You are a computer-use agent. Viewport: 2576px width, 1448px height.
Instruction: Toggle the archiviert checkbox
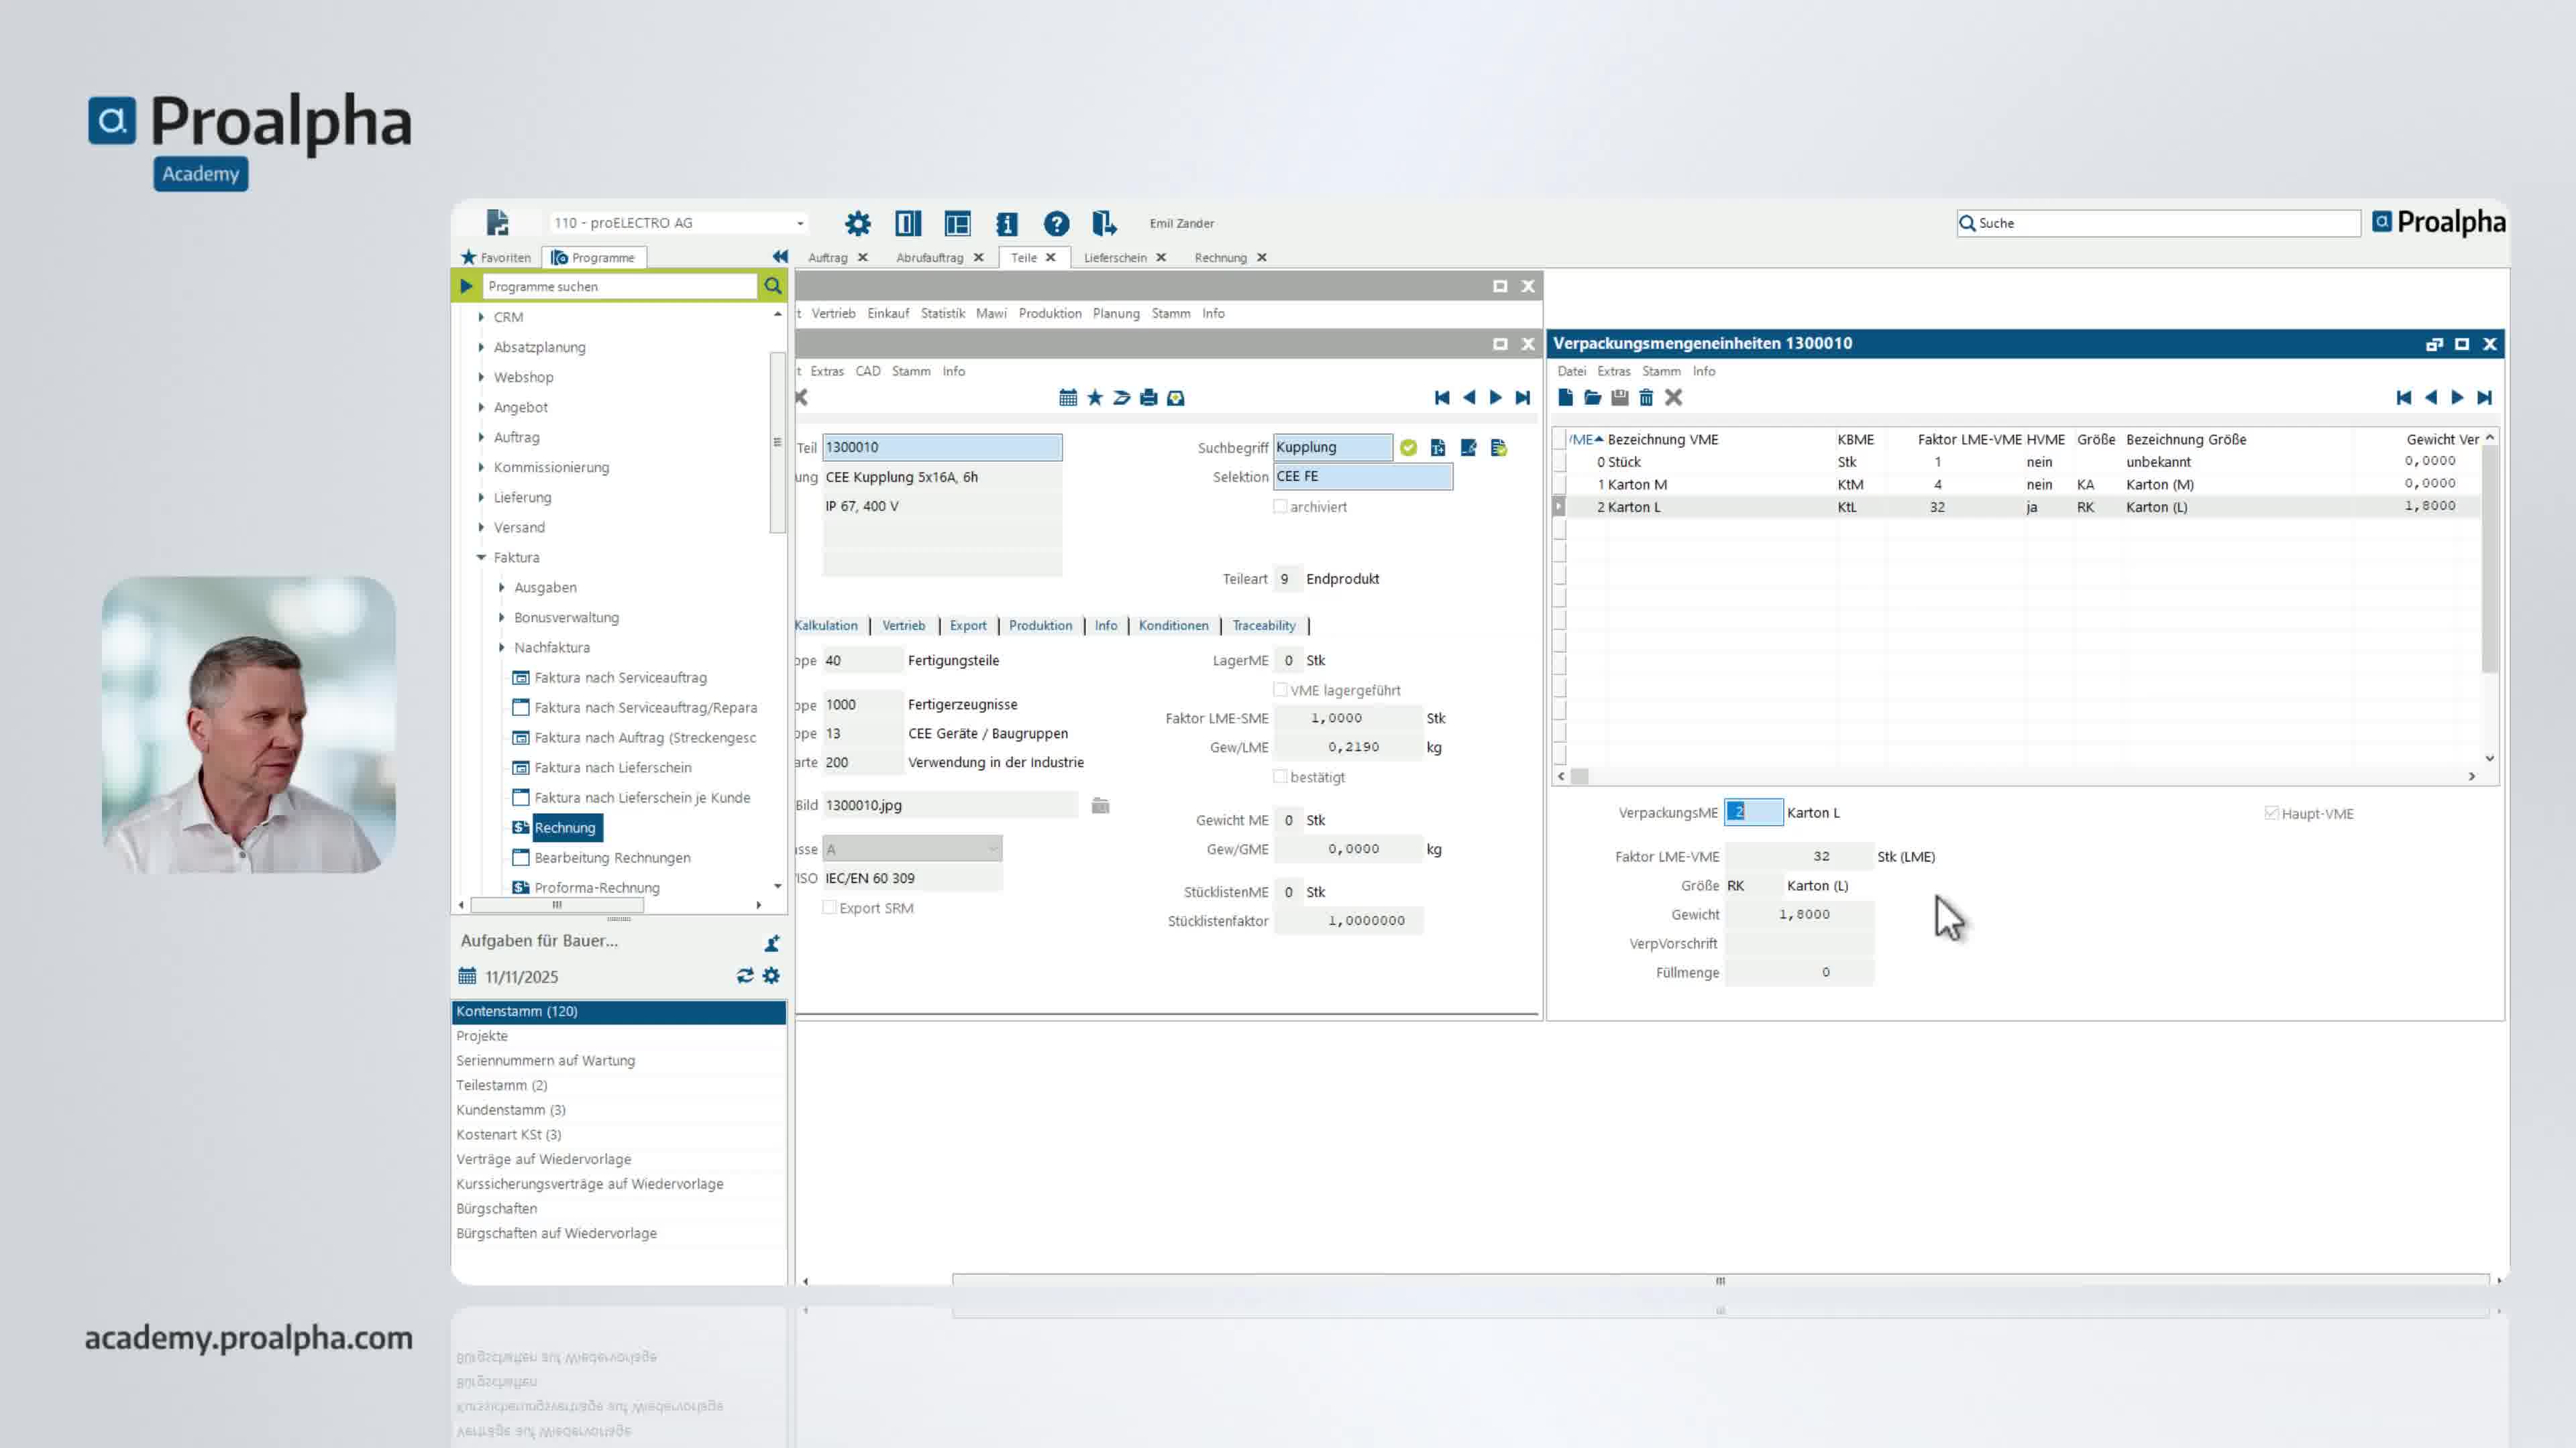(x=1281, y=507)
